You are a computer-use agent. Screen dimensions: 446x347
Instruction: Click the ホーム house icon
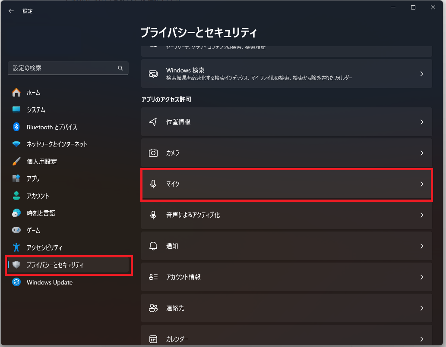tap(16, 92)
